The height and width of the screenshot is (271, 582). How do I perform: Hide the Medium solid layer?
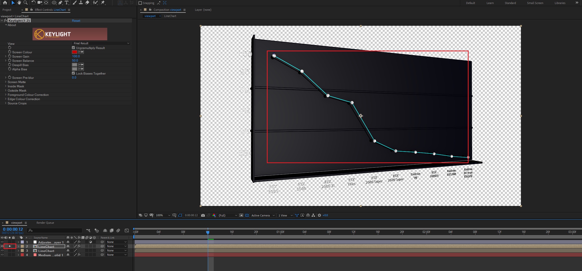pos(2,255)
